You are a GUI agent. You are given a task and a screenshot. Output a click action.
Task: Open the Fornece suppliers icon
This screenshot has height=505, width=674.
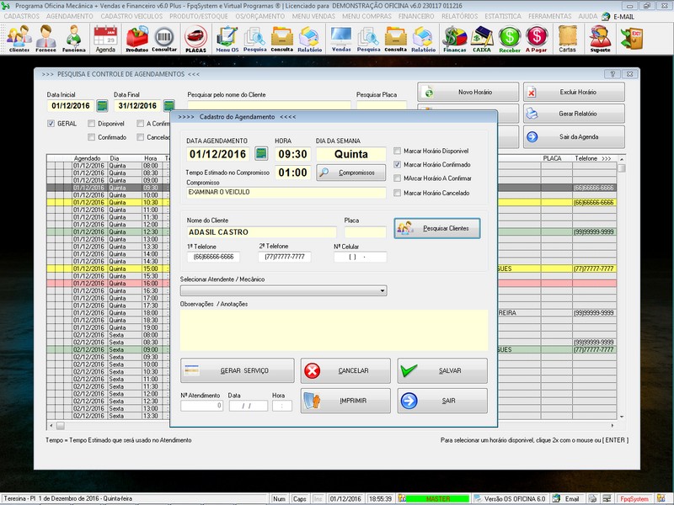tap(45, 39)
